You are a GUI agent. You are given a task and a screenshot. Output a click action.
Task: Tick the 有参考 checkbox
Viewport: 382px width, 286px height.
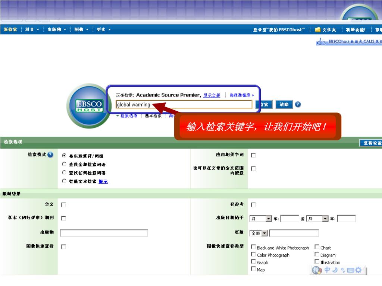[253, 205]
